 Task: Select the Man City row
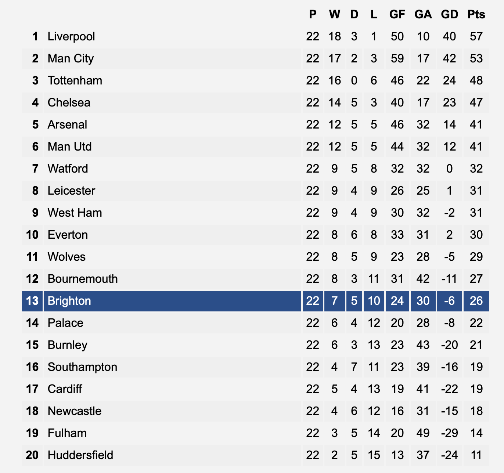(256, 58)
